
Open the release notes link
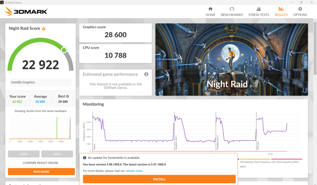click(x=134, y=171)
